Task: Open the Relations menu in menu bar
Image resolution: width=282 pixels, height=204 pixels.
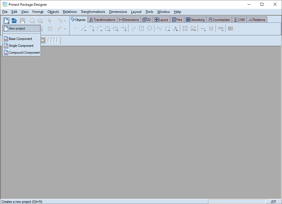Action: click(x=70, y=12)
